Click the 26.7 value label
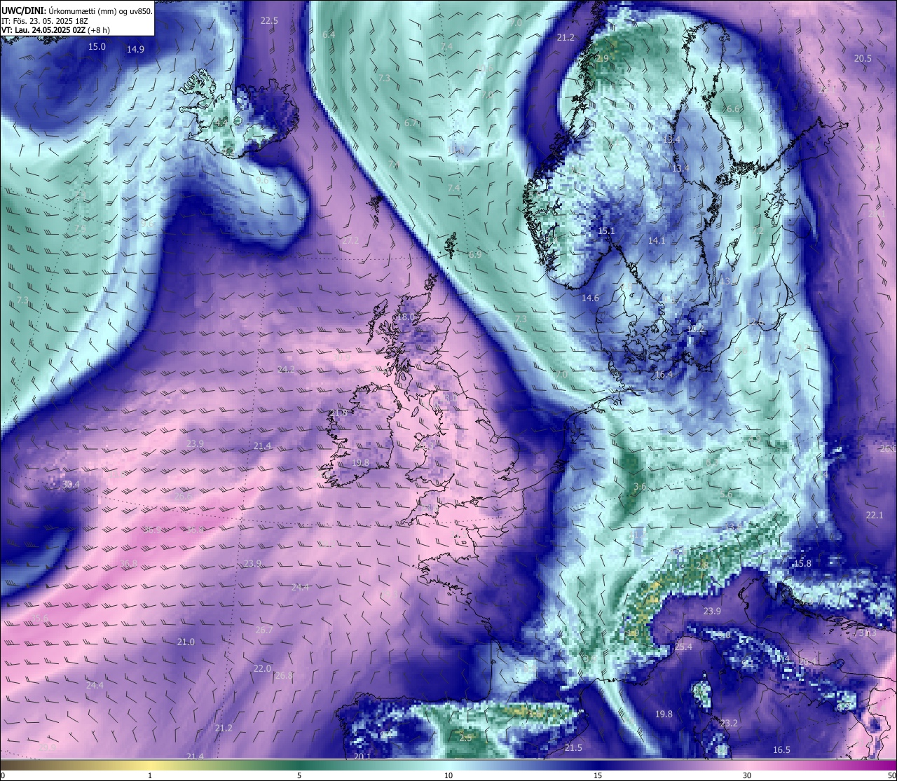The image size is (897, 781). pyautogui.click(x=264, y=630)
